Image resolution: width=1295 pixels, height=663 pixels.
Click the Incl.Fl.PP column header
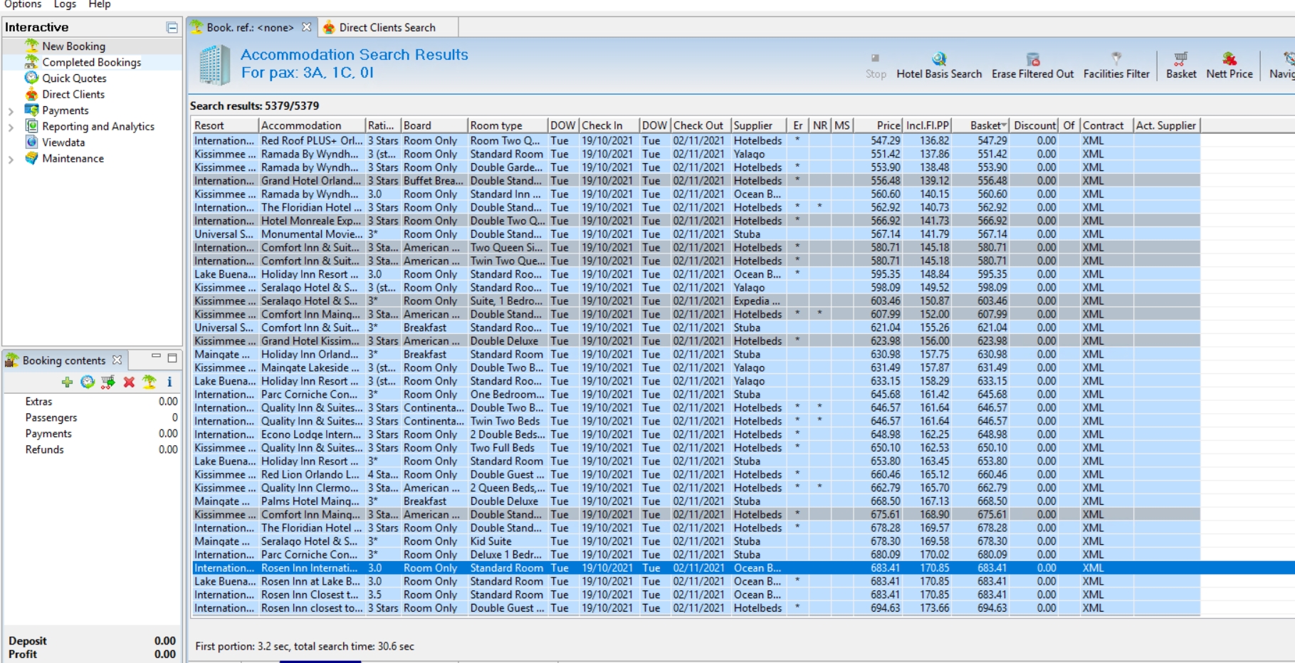click(x=928, y=125)
